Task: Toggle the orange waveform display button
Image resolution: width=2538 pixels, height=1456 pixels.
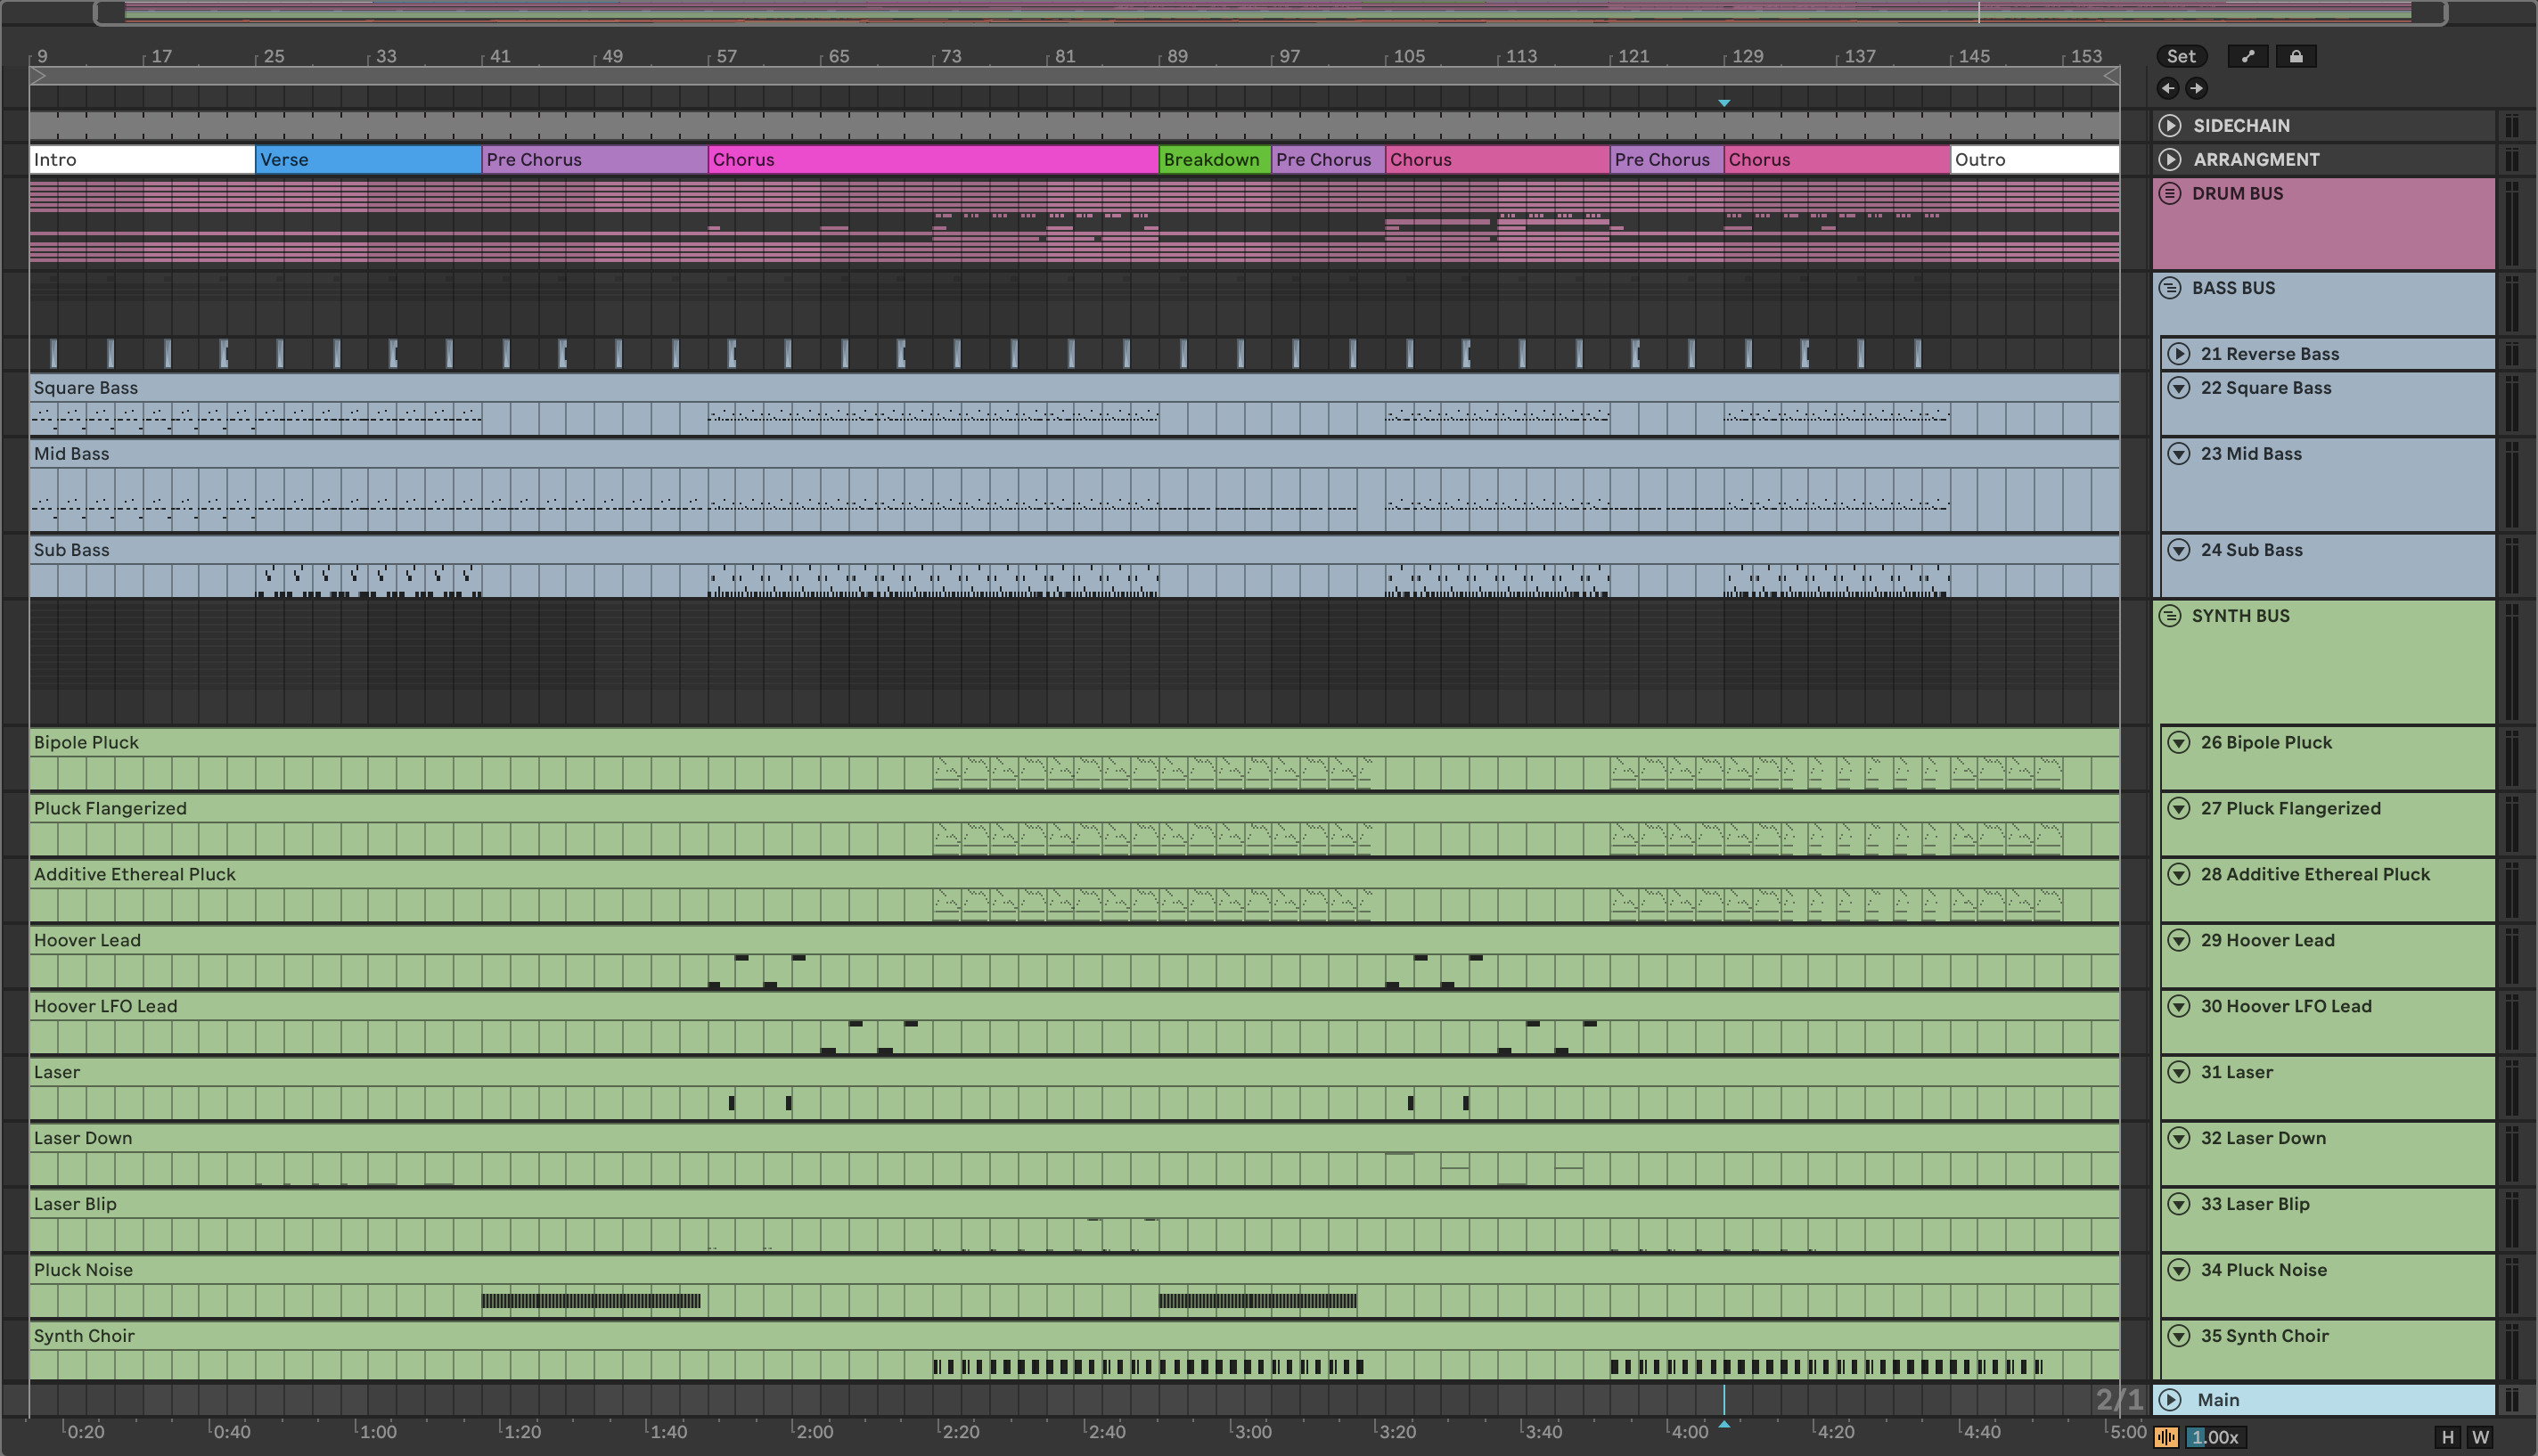Action: coord(2166,1437)
